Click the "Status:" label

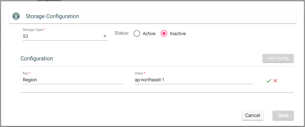click(x=122, y=33)
